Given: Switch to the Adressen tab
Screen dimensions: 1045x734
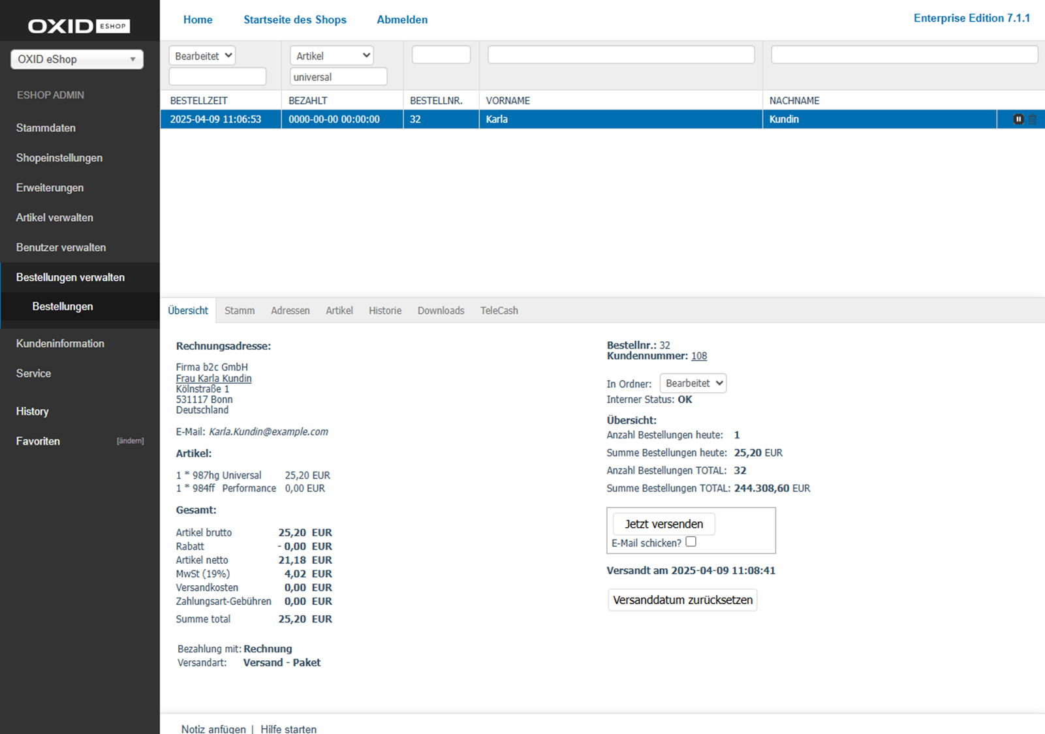Looking at the screenshot, I should click(x=290, y=311).
